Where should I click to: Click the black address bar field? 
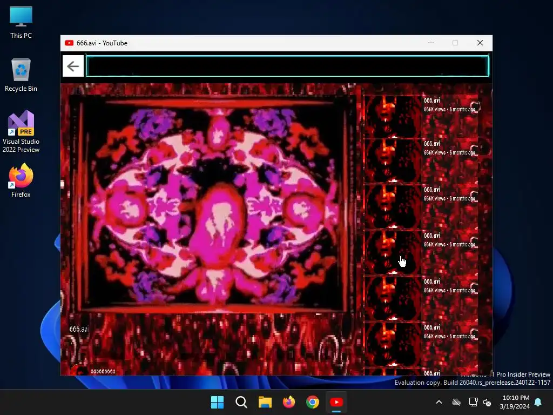pos(287,66)
